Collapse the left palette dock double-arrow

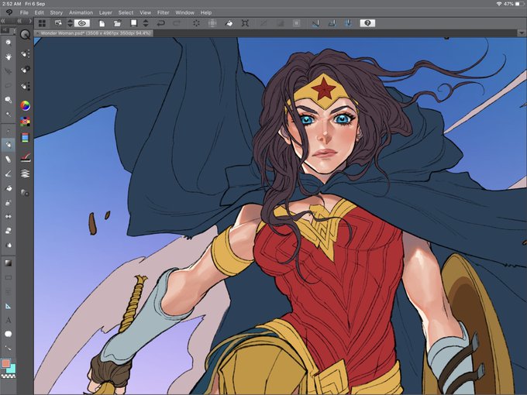(x=2, y=21)
